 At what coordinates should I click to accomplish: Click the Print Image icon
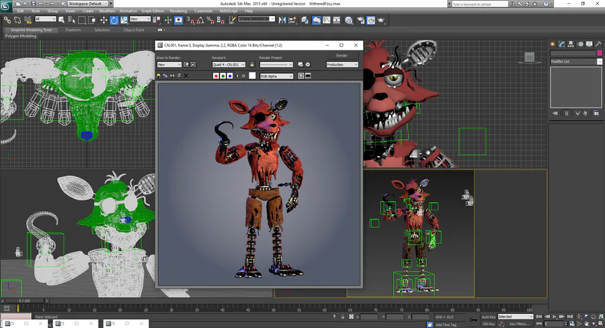click(179, 76)
